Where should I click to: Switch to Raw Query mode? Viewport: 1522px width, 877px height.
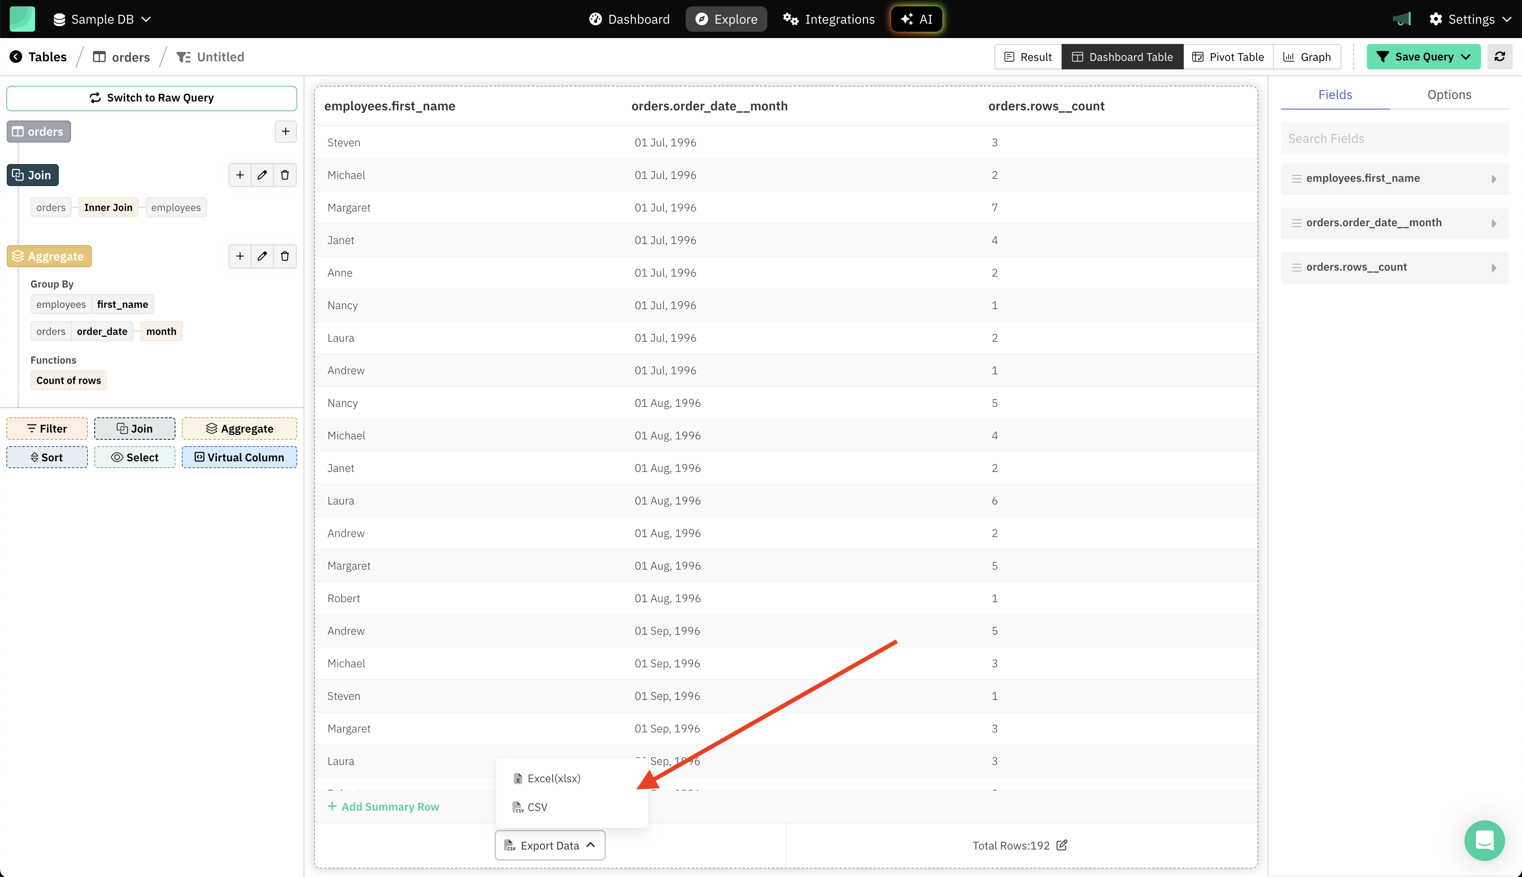(152, 98)
